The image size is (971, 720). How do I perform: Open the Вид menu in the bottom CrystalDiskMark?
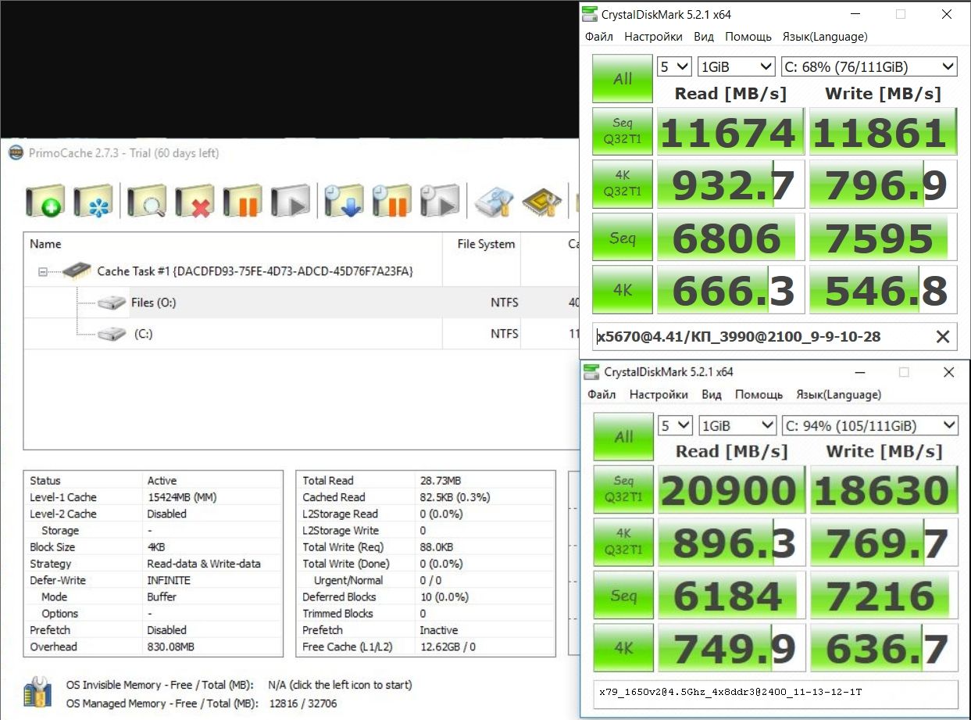712,395
